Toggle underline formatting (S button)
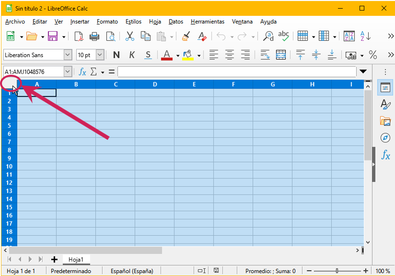Image resolution: width=395 pixels, height=276 pixels. click(148, 55)
